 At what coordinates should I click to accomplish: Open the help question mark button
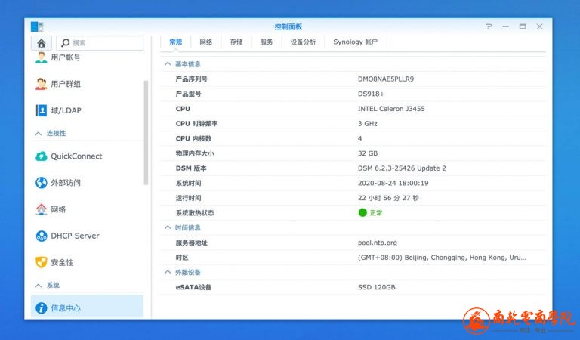tap(489, 26)
